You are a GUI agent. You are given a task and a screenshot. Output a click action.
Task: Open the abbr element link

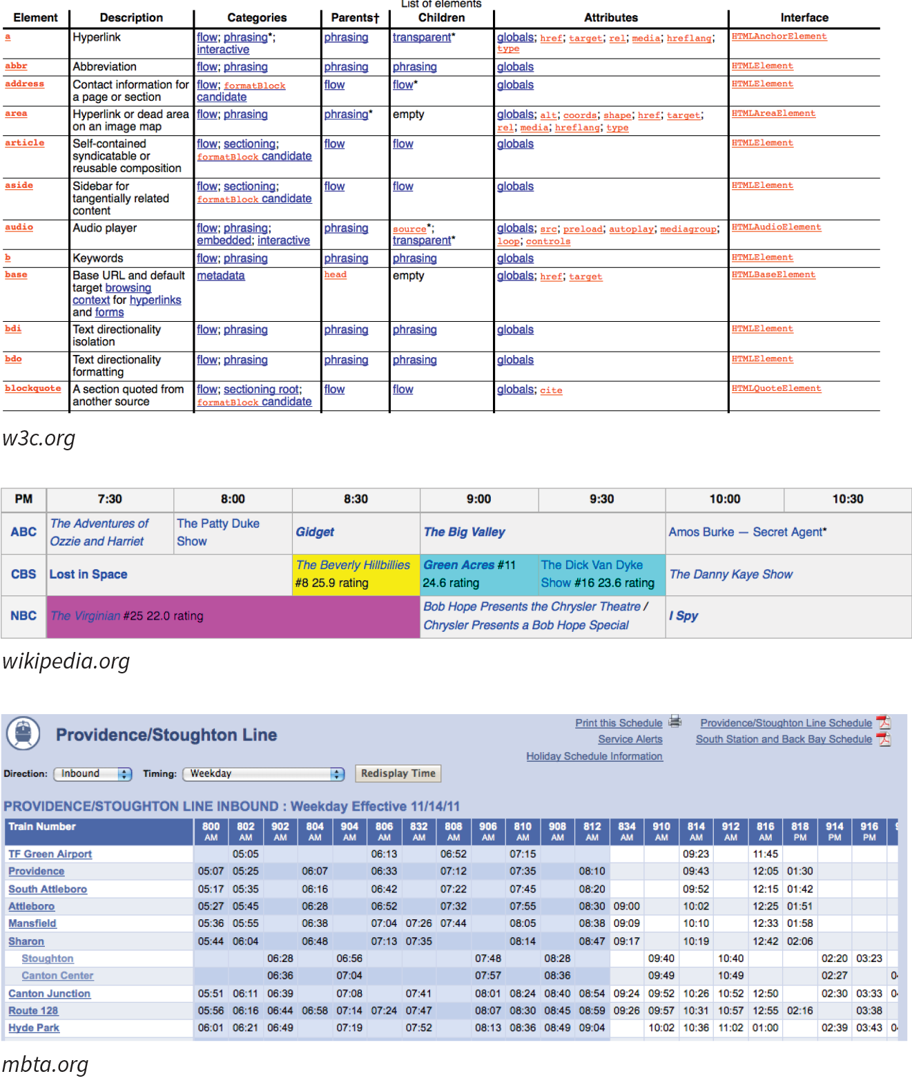pyautogui.click(x=16, y=66)
